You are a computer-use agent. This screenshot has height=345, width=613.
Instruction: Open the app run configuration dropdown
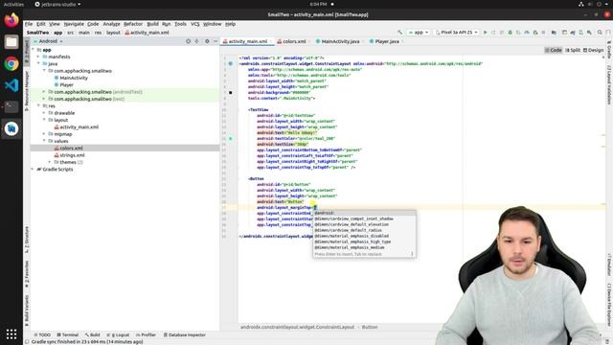point(419,33)
